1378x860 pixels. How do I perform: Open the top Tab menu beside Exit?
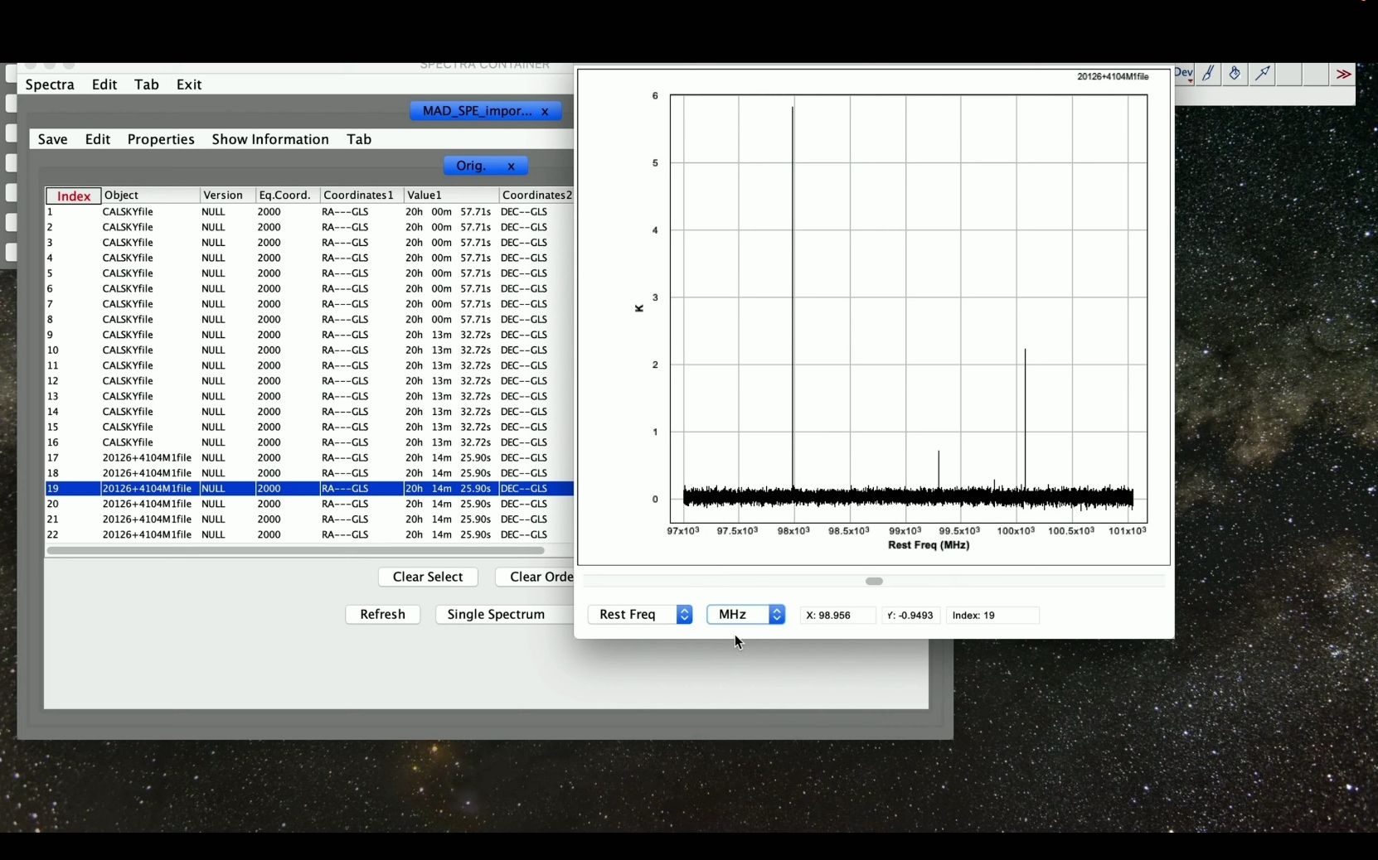point(147,85)
